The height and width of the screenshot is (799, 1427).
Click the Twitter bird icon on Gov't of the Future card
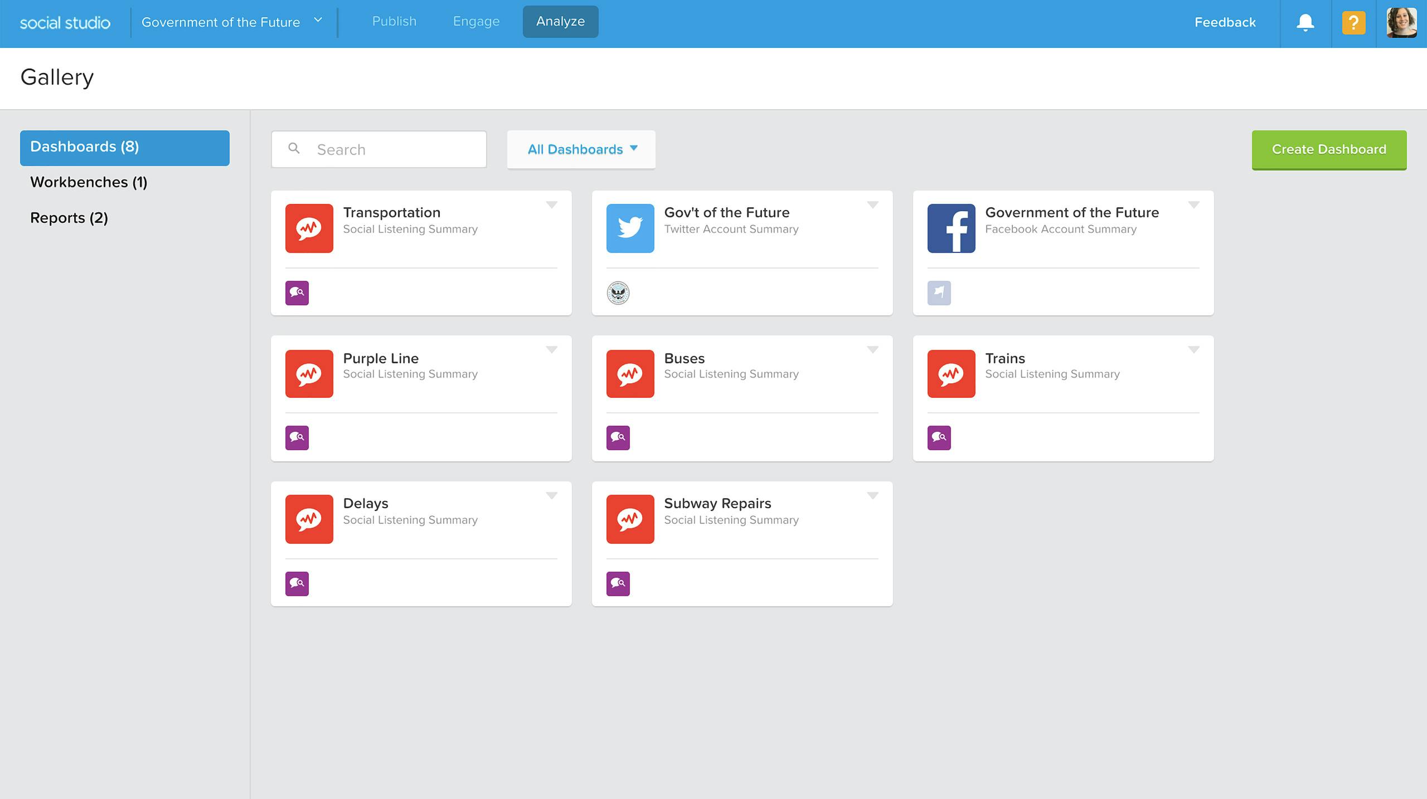point(630,228)
